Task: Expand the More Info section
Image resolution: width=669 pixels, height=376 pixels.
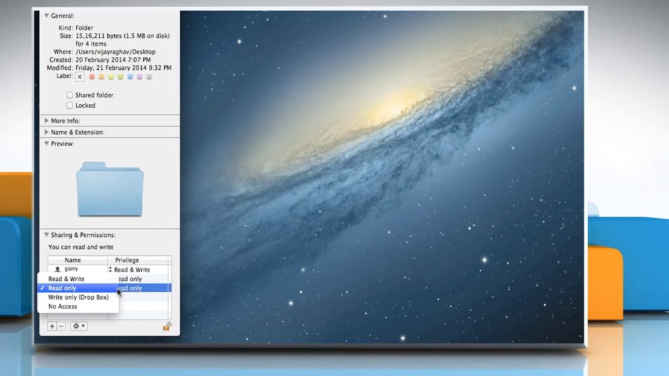Action: click(46, 121)
